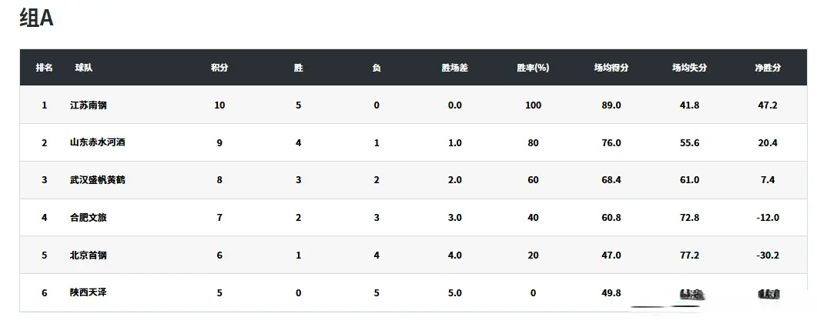Sort by the 积分 column header

tap(219, 68)
